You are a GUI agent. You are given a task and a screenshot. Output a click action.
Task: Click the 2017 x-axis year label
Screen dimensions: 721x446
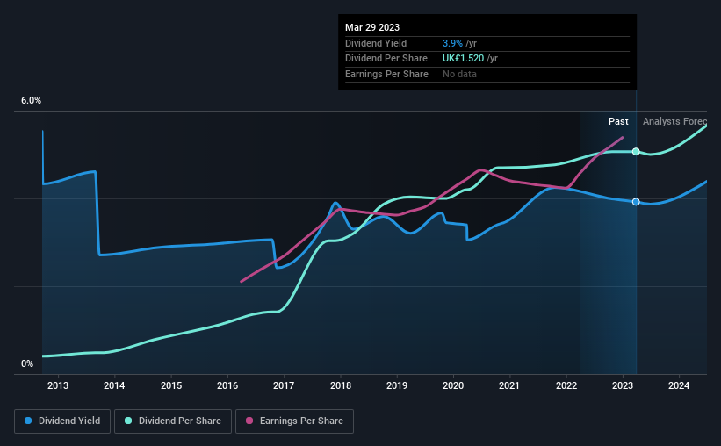284,385
